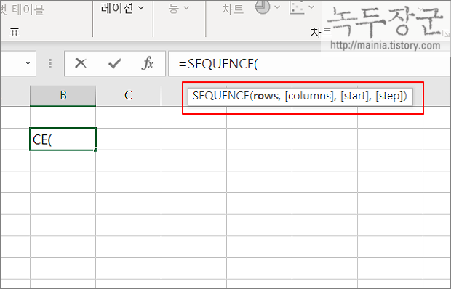451x289 pixels.
Task: Click the scatter chart icon
Action: (297, 7)
